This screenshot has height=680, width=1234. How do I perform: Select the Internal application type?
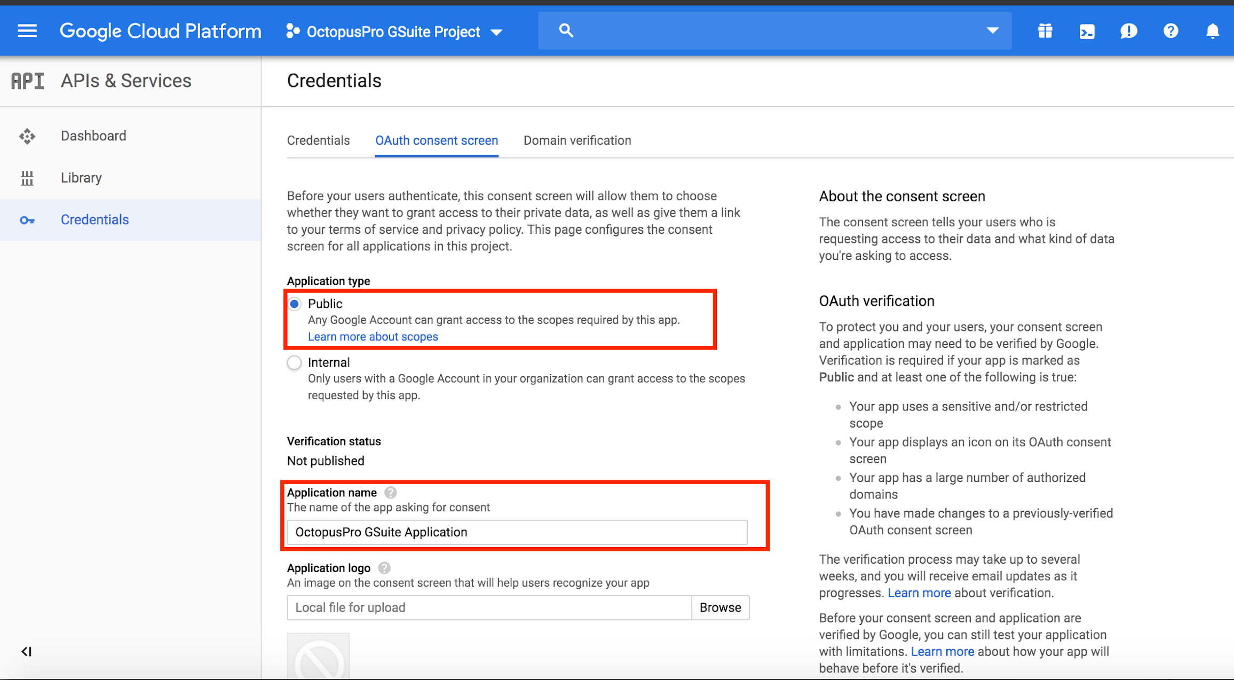pos(295,362)
